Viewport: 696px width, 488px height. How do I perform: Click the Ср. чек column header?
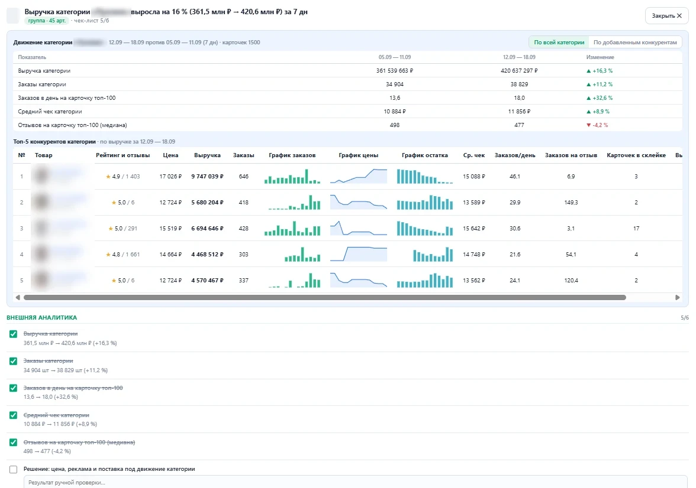(x=474, y=155)
